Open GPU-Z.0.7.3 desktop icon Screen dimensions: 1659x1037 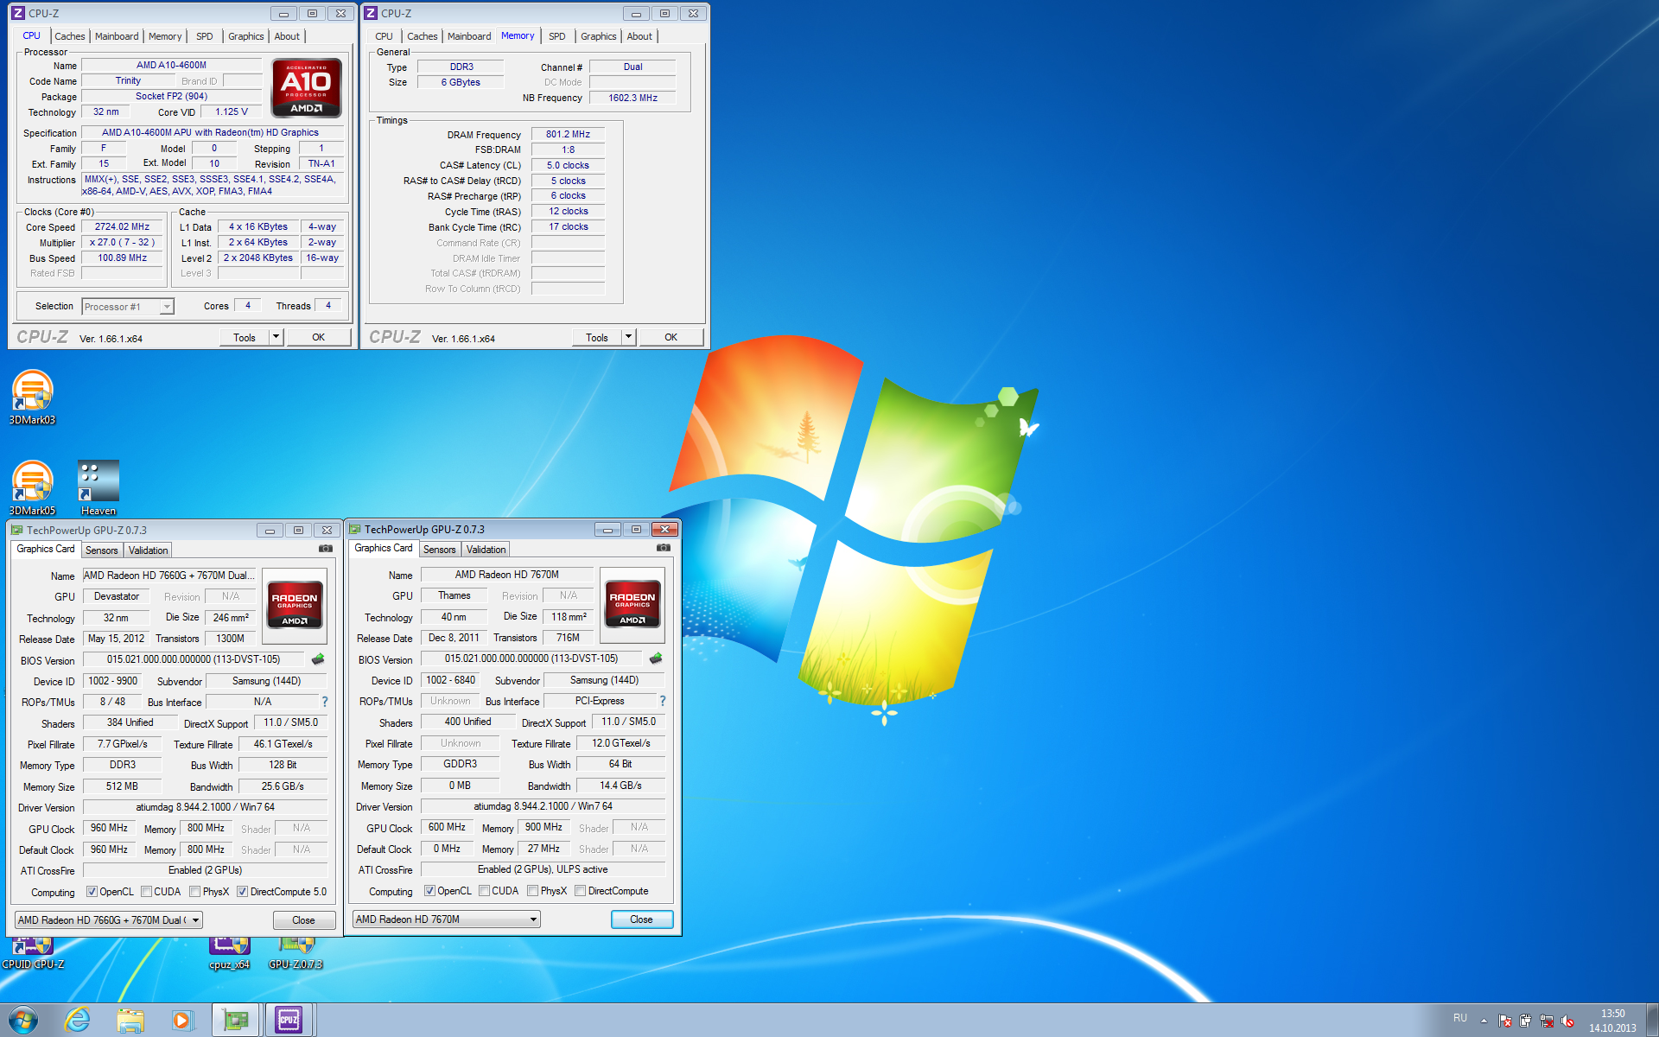tap(296, 955)
